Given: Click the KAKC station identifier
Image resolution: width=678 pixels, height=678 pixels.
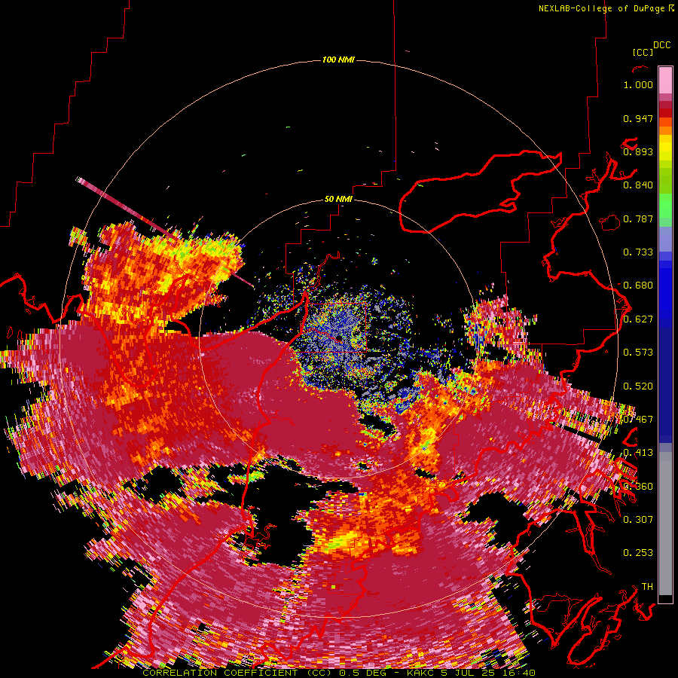Looking at the screenshot, I should [x=421, y=673].
